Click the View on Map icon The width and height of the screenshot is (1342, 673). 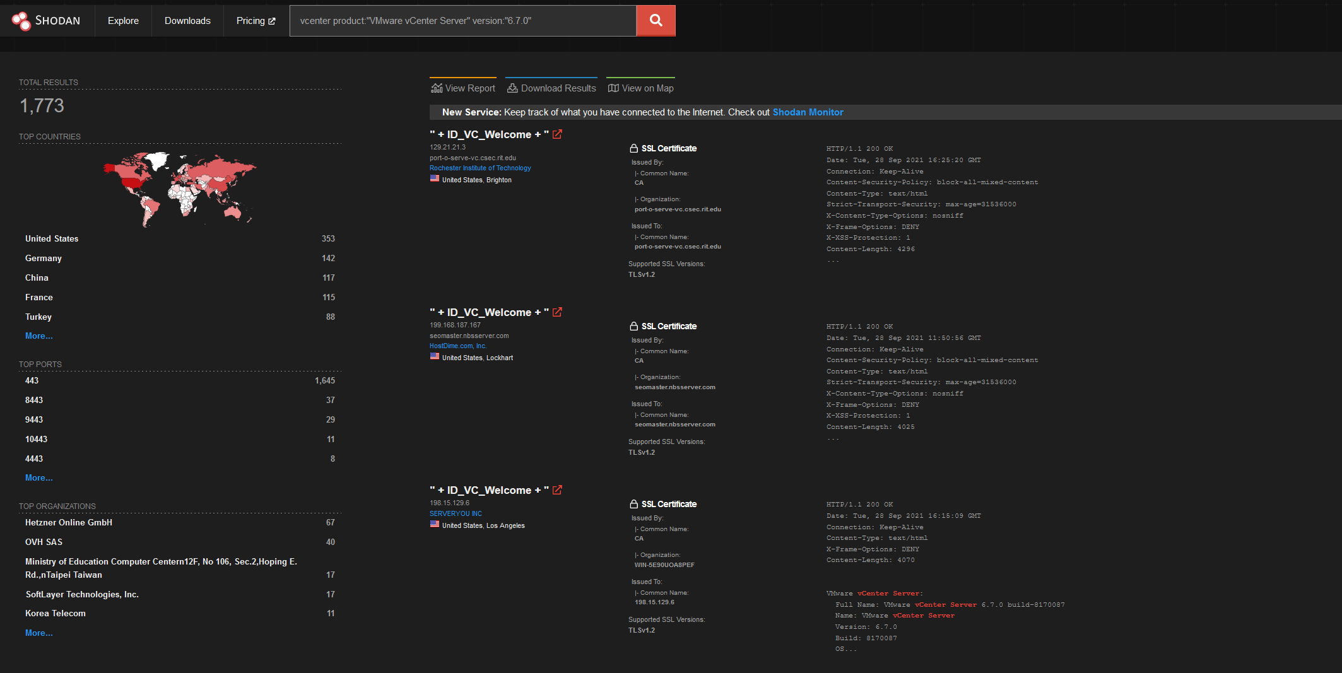tap(613, 88)
